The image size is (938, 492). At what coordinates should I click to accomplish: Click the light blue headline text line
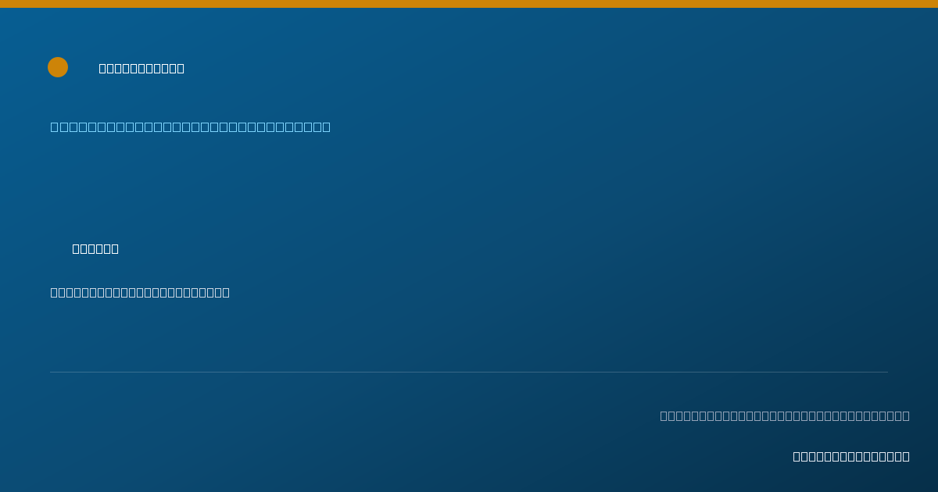point(191,127)
